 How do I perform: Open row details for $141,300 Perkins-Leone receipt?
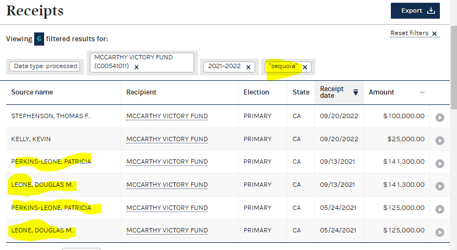pos(440,164)
